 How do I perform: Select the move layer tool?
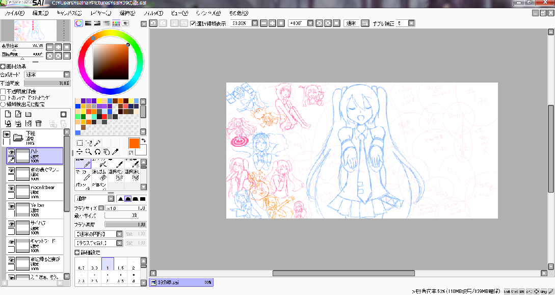click(x=80, y=152)
